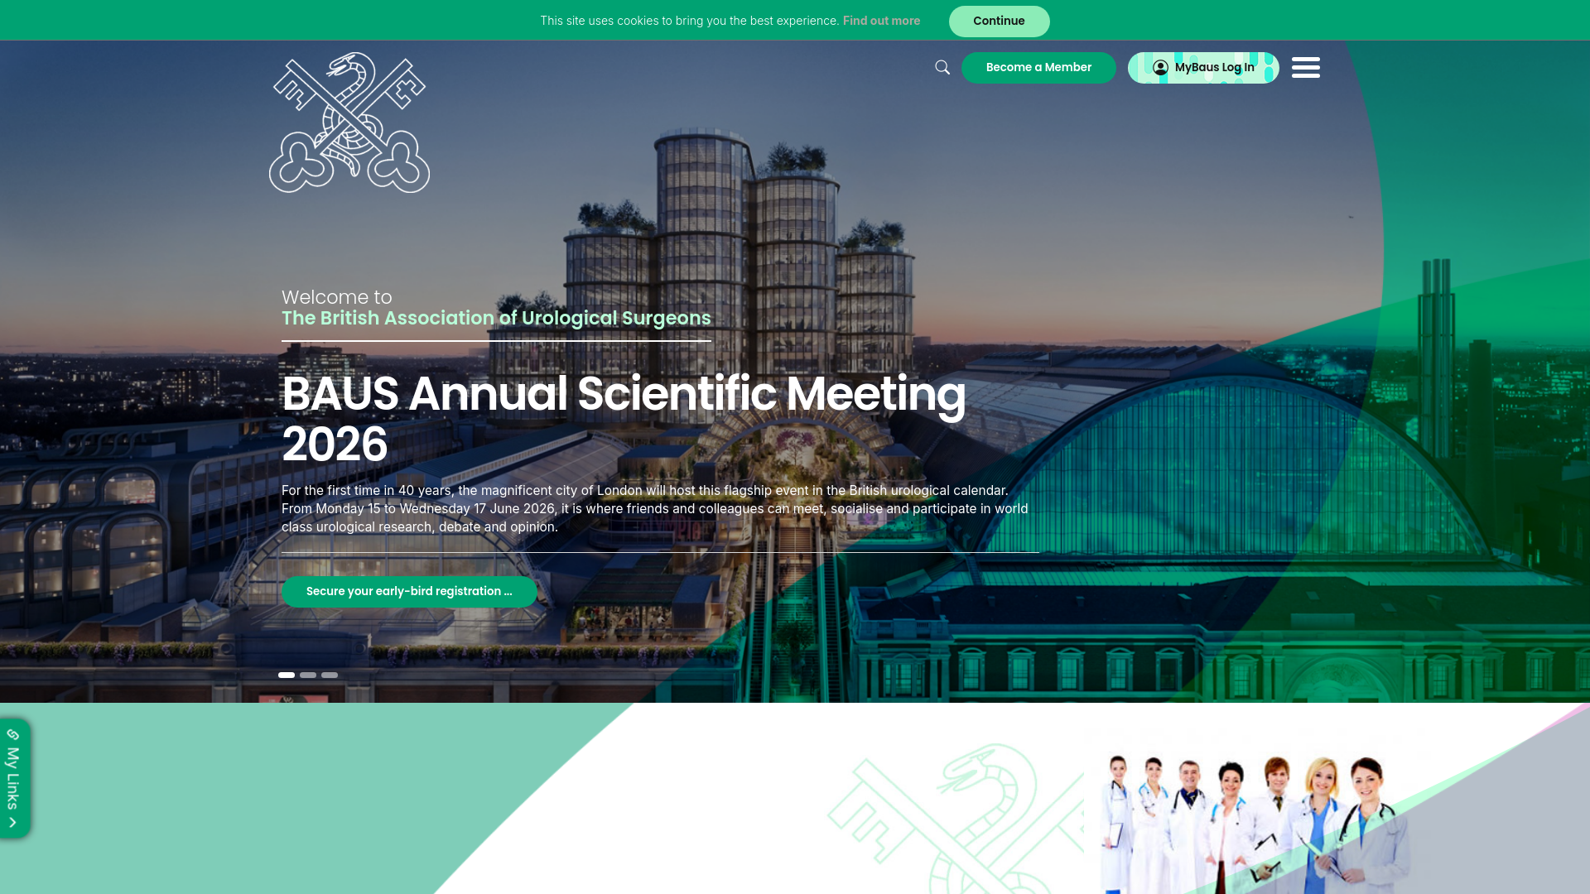1590x894 pixels.
Task: Follow the Find out more cookie link
Action: (881, 21)
